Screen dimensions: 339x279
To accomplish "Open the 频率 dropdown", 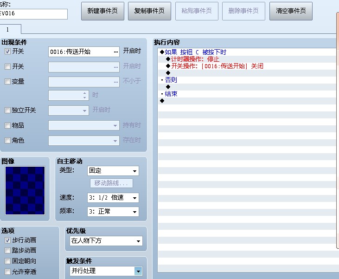I will tap(113, 212).
